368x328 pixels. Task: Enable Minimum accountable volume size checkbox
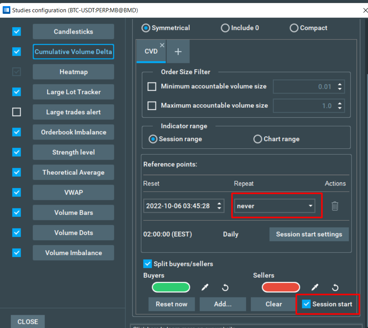click(x=152, y=87)
